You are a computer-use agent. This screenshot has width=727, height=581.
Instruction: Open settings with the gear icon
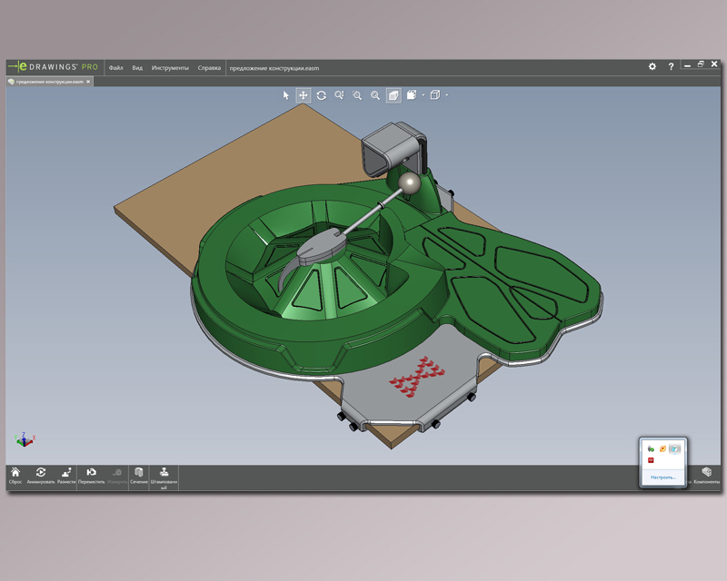[652, 66]
